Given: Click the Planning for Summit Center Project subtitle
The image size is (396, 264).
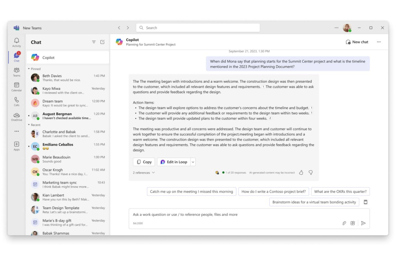Looking at the screenshot, I should [151, 45].
